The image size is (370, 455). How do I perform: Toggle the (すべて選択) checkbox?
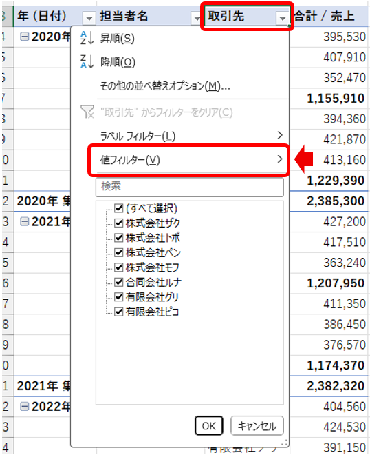pos(119,208)
